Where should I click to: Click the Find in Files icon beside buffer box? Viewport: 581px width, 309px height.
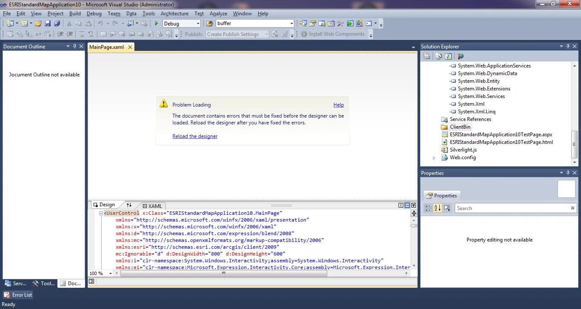coord(209,24)
